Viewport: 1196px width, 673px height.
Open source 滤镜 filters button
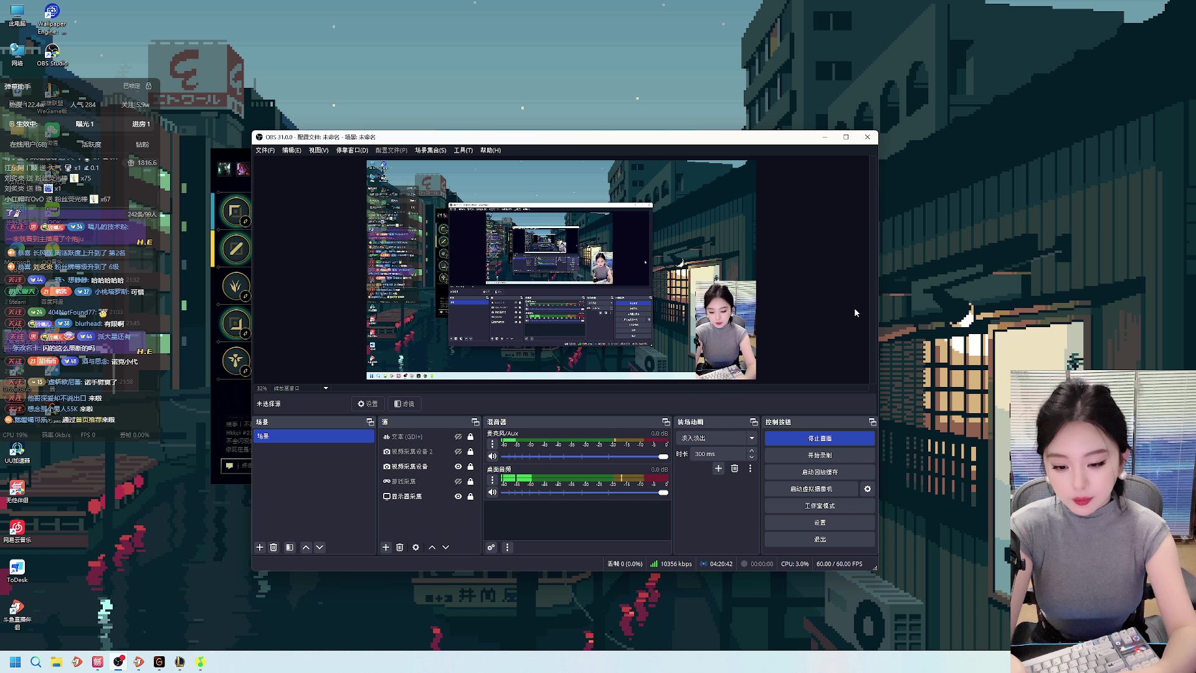pos(405,404)
